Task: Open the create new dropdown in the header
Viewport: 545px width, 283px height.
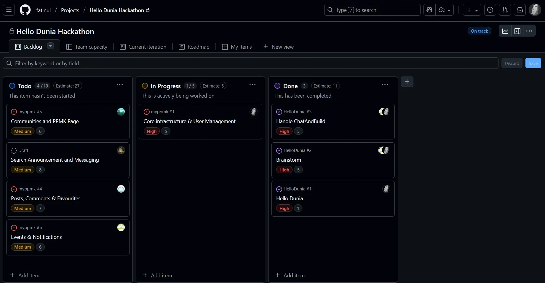Action: (x=471, y=10)
